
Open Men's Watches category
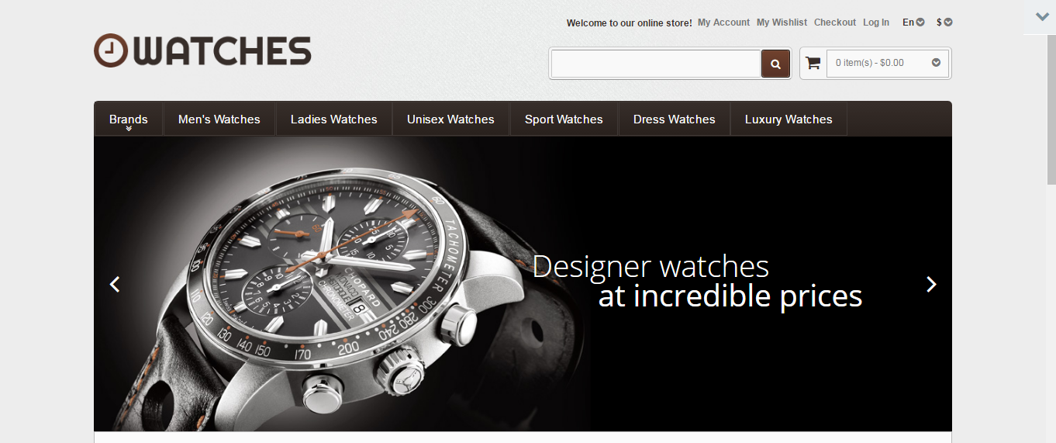[x=219, y=119]
